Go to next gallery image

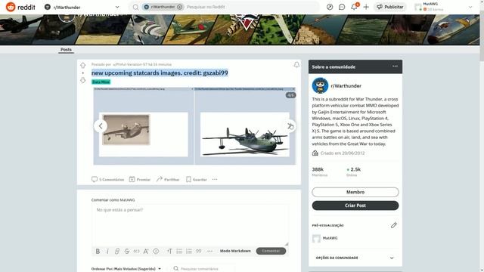click(290, 126)
